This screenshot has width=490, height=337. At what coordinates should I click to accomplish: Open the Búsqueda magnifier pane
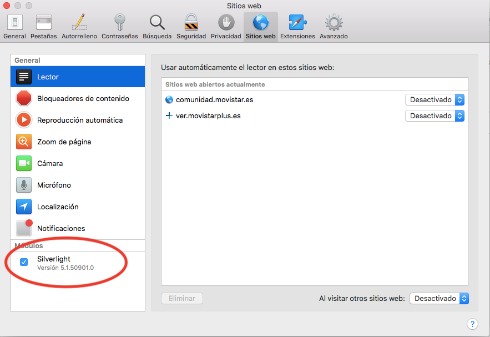(x=157, y=27)
